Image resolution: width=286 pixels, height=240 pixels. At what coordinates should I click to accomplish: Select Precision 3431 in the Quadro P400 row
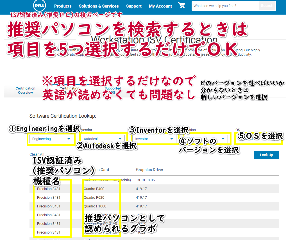49,189
